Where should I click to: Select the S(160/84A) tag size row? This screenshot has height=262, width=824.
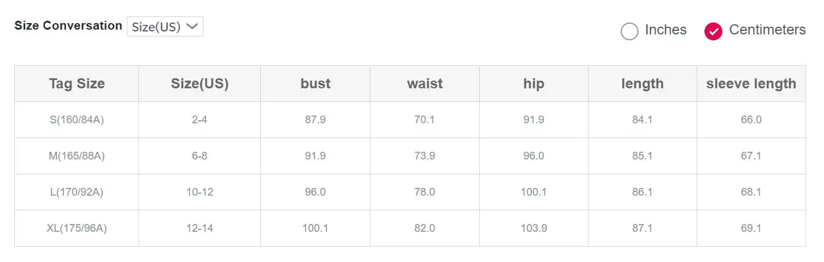click(x=77, y=120)
